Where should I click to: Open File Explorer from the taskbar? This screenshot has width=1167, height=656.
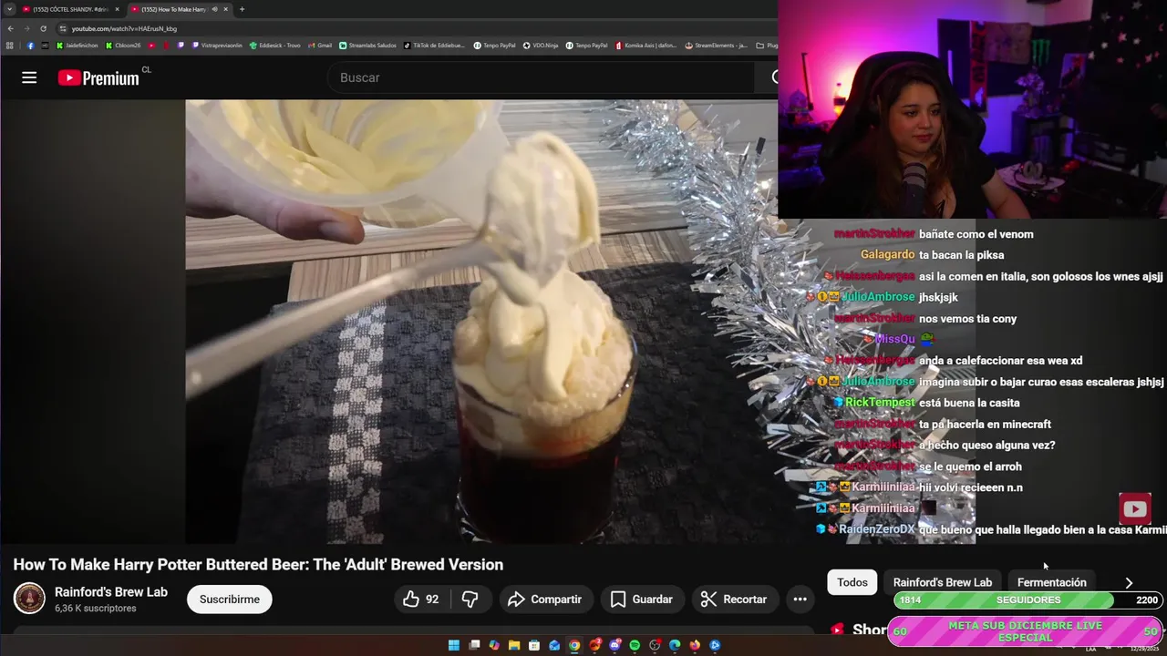pos(514,645)
